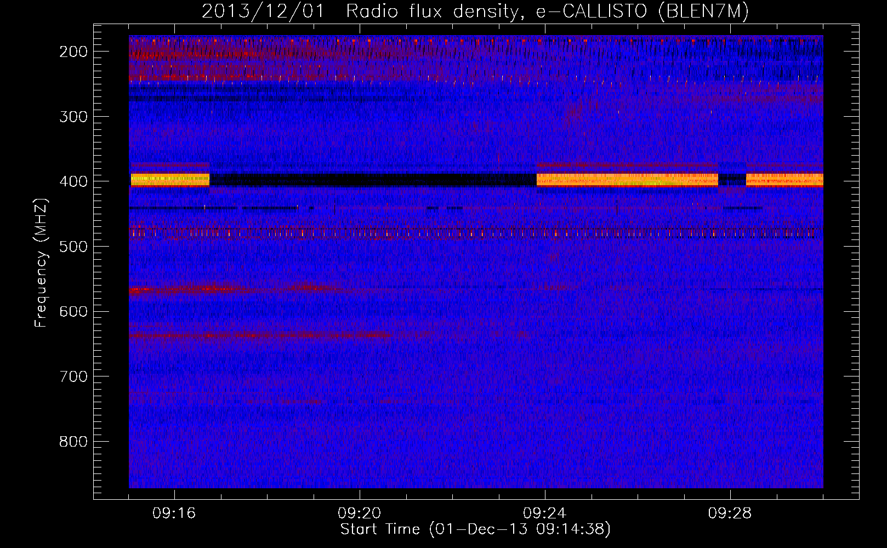The image size is (887, 548).
Task: Click the short orange 400 MHz band after 09:28
Action: (784, 180)
